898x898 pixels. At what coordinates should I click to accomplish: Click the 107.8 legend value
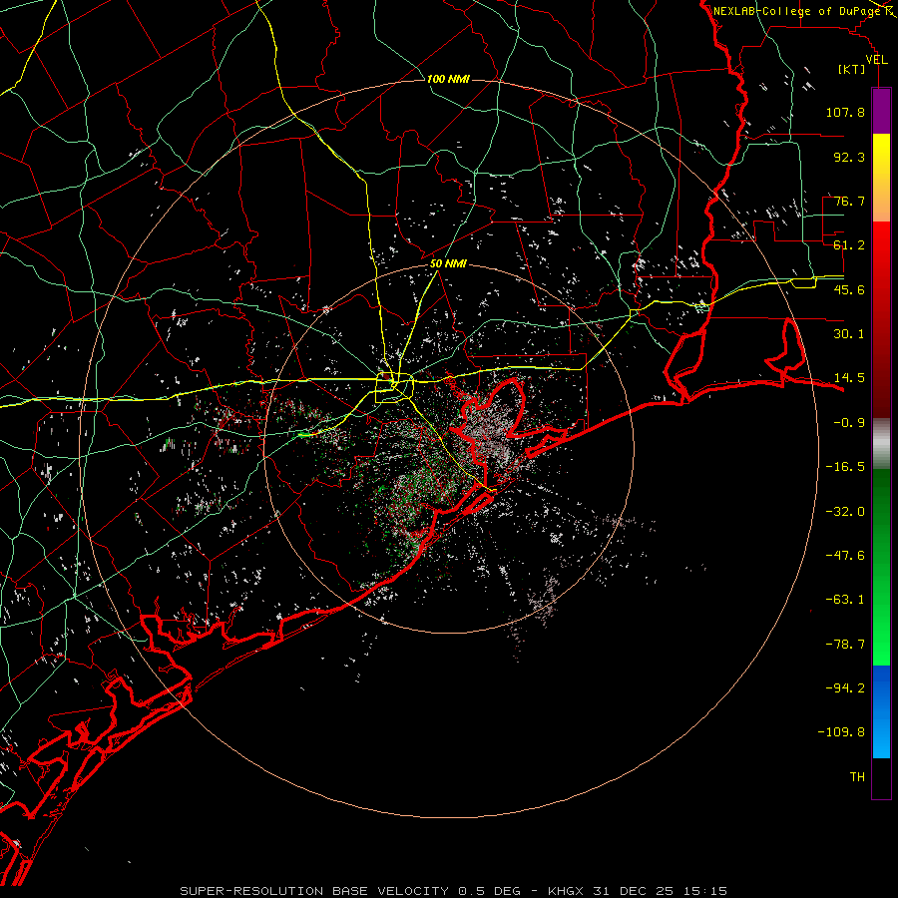845,112
